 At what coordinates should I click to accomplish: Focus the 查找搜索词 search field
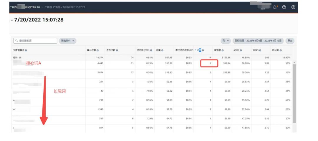point(35,41)
